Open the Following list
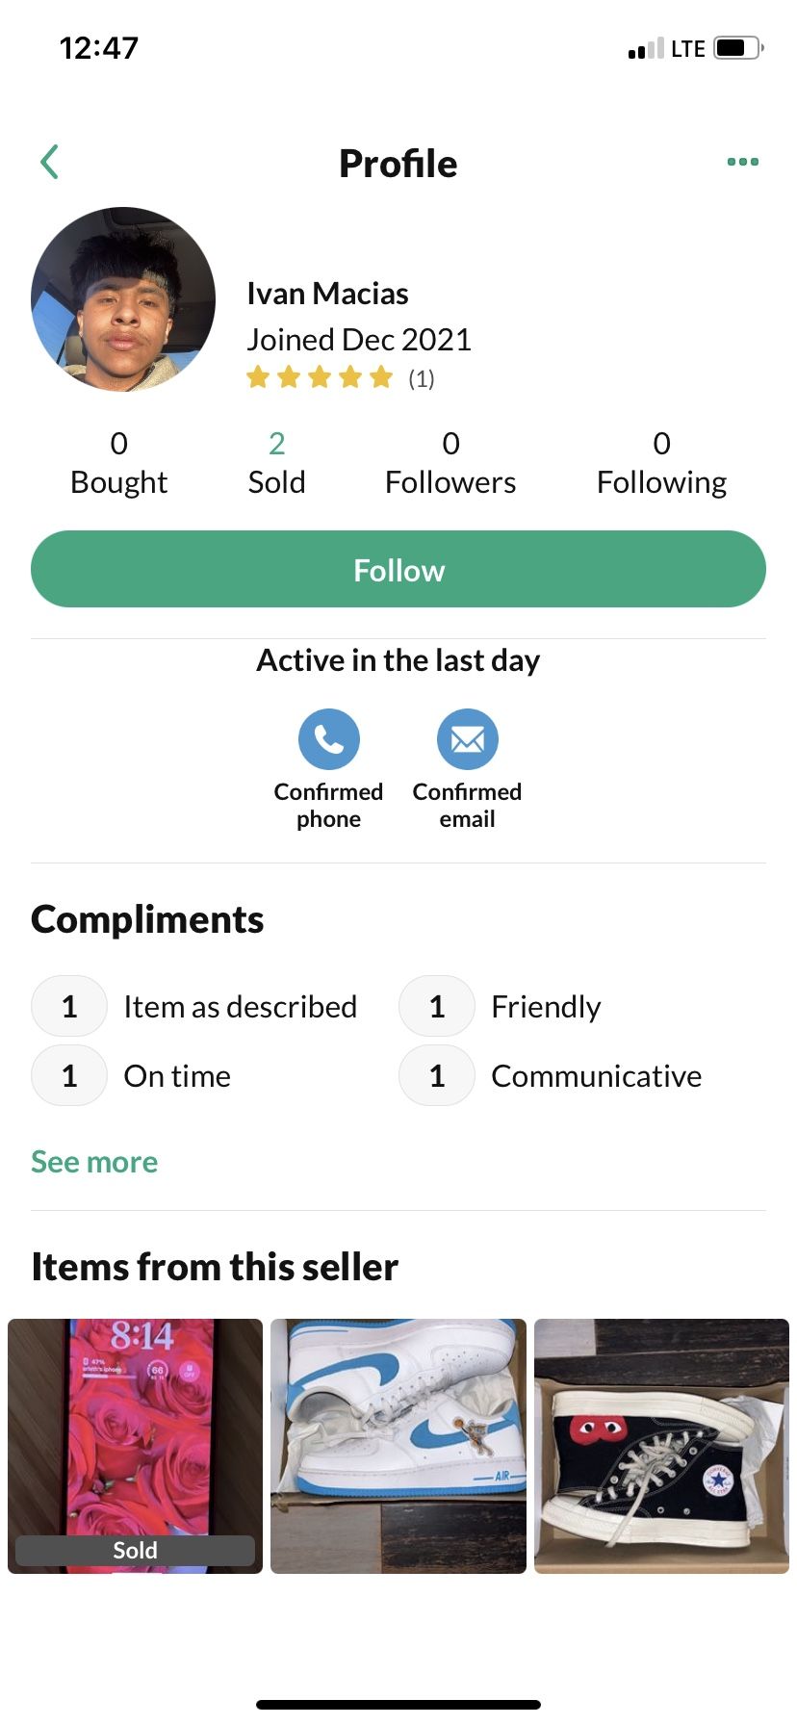Viewport: 797px width, 1725px height. pos(661,462)
